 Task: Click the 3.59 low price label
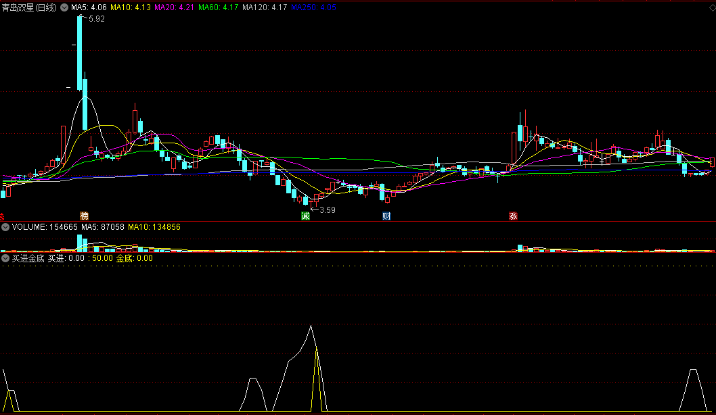(328, 210)
